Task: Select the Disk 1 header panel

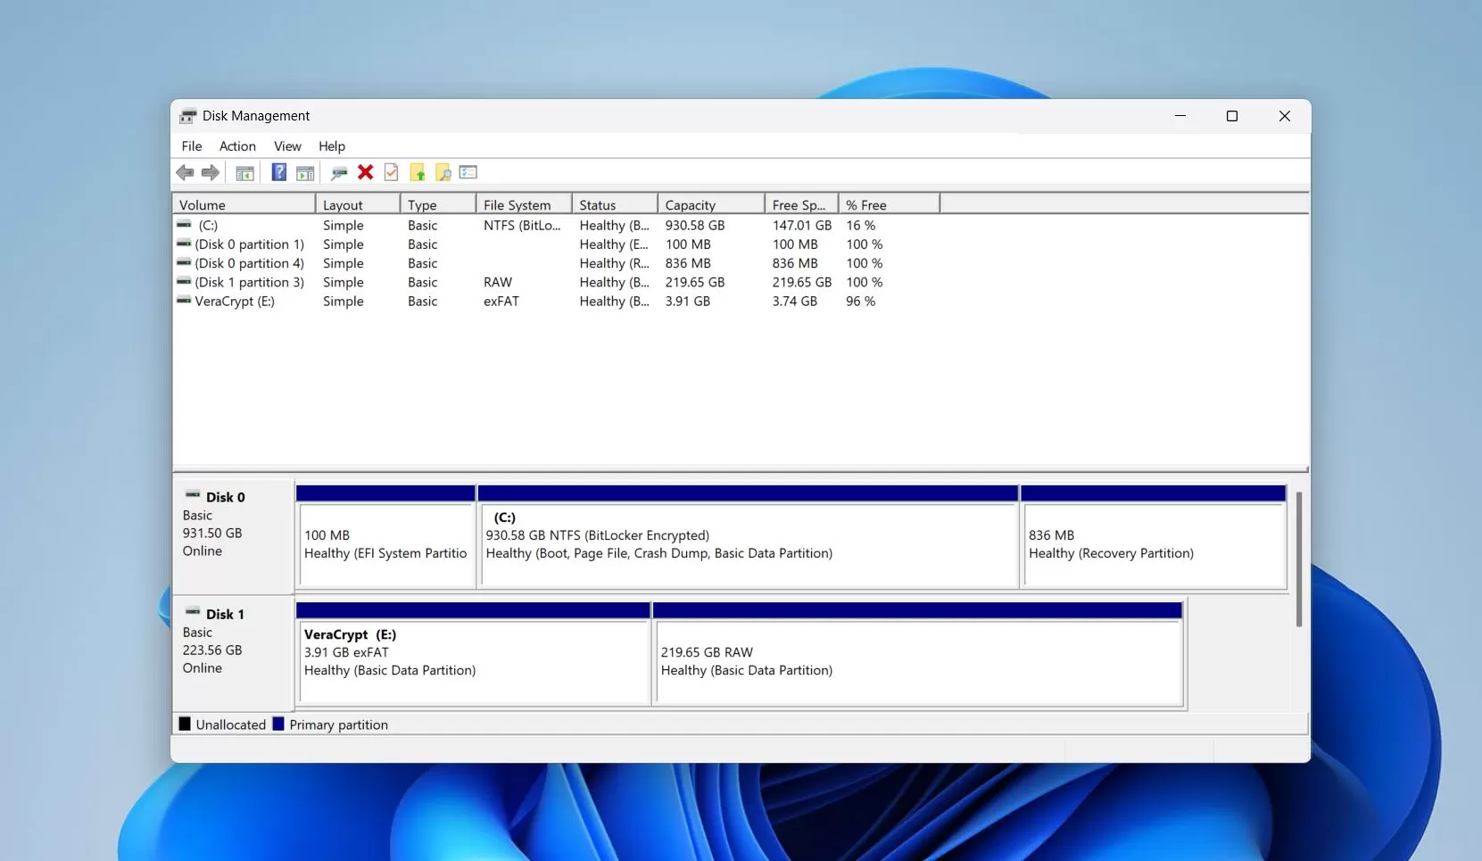Action: pos(234,653)
